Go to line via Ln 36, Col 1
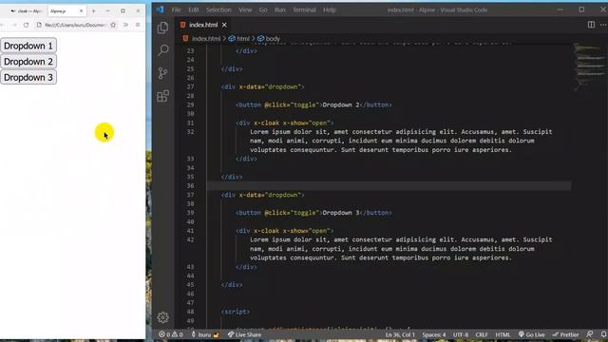 coord(400,334)
